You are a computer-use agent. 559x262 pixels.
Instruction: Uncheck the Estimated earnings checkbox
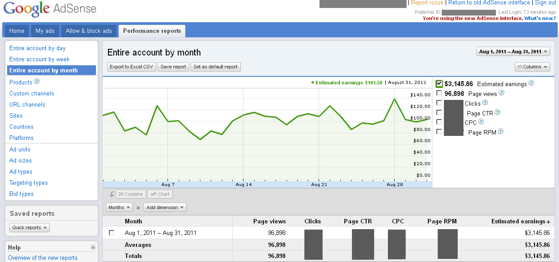pyautogui.click(x=439, y=83)
